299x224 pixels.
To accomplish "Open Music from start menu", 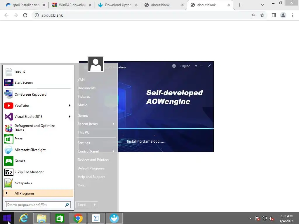I will click(82, 105).
